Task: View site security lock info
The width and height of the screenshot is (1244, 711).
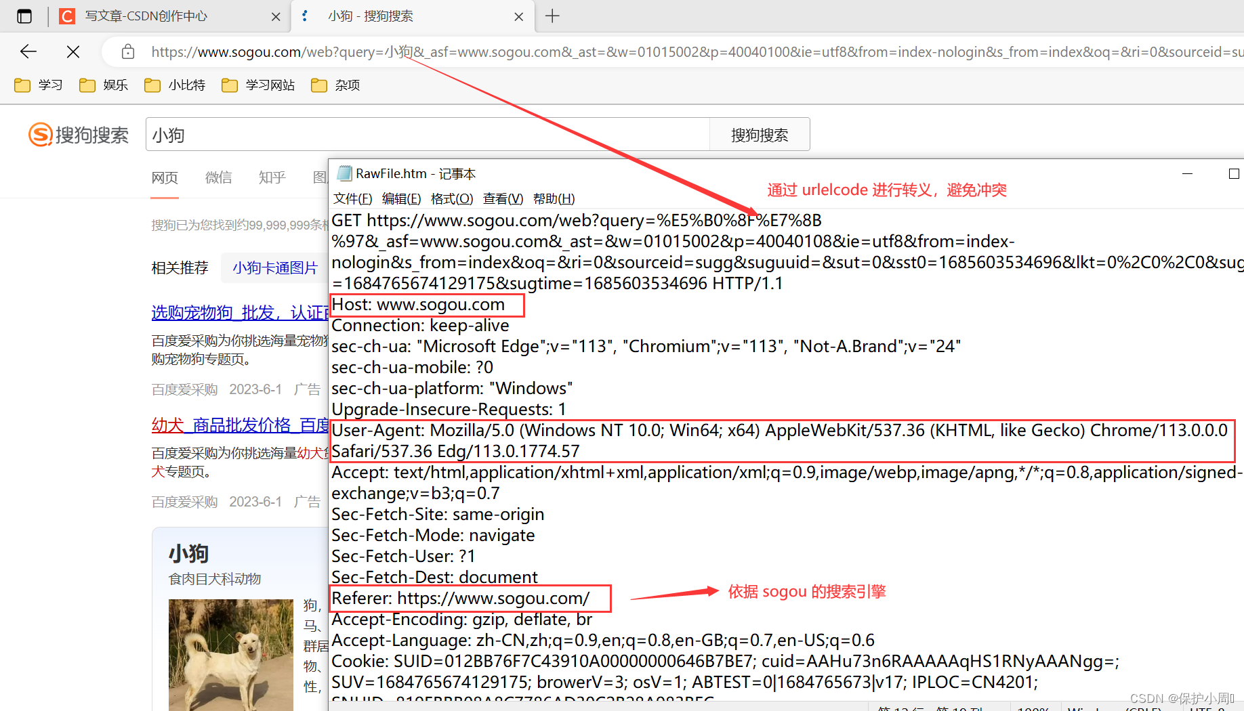Action: point(127,51)
